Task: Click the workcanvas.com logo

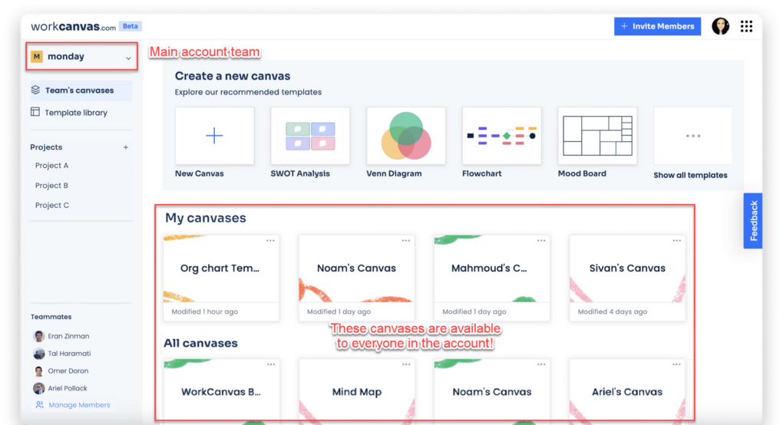Action: click(74, 26)
